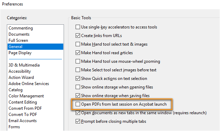Disable Open documents as new tabs option

78,112
